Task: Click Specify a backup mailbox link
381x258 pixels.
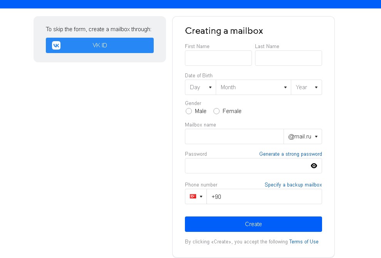Action: click(x=293, y=185)
